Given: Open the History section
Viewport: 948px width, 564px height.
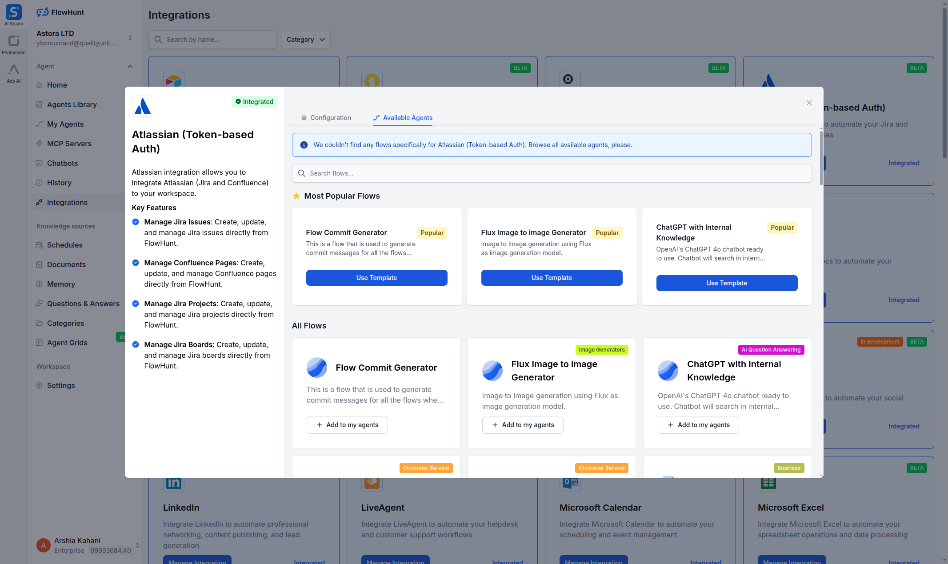Looking at the screenshot, I should [x=60, y=183].
